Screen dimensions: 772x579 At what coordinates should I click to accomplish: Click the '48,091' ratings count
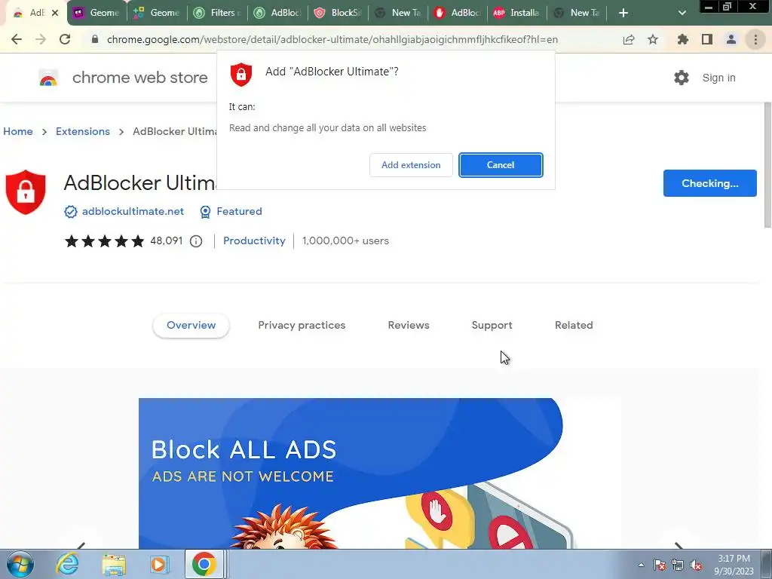click(167, 240)
